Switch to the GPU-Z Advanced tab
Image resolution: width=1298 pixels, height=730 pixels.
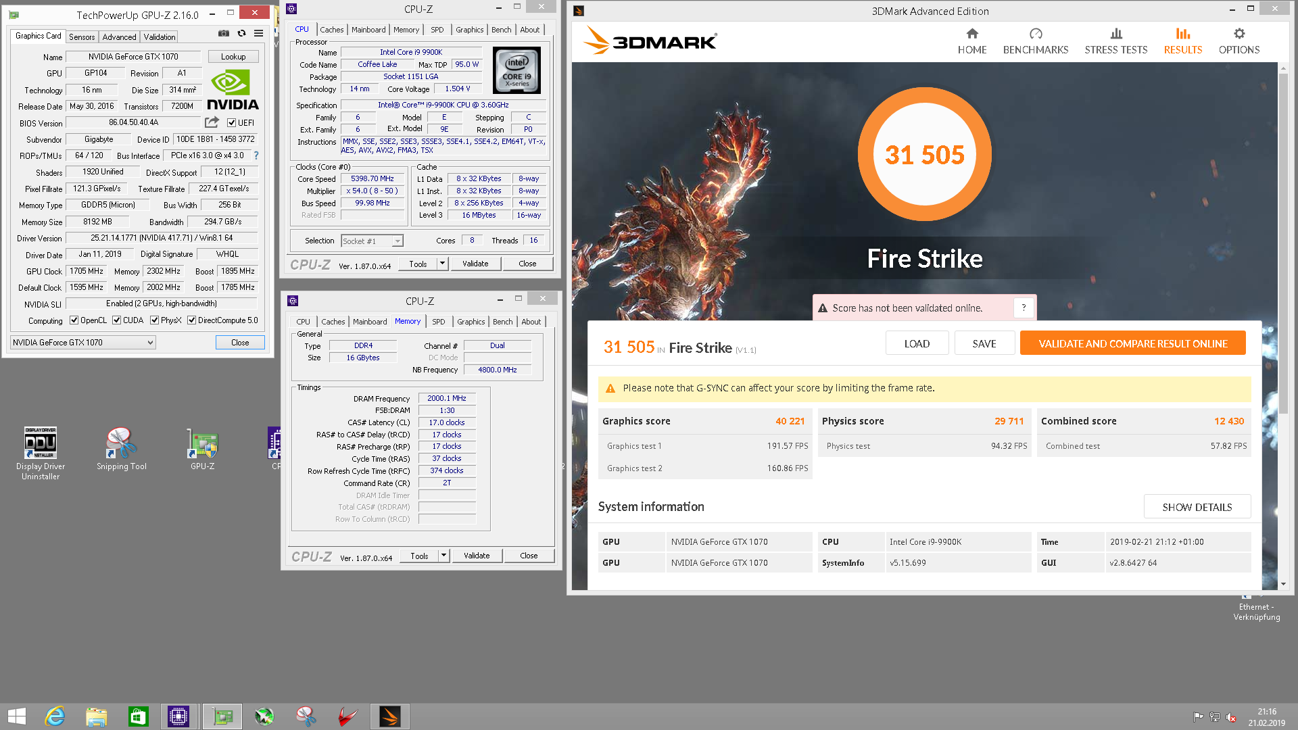click(x=119, y=37)
